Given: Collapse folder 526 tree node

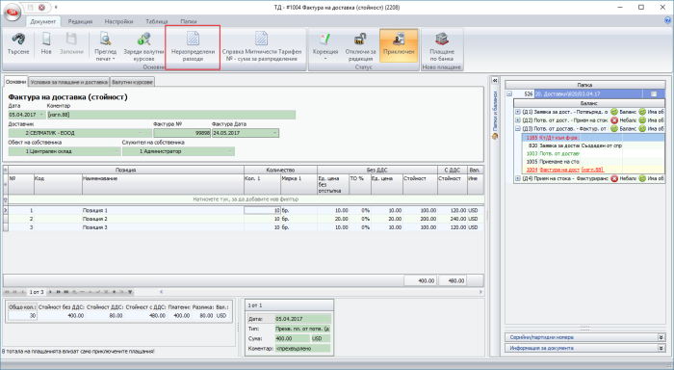Looking at the screenshot, I should point(509,93).
